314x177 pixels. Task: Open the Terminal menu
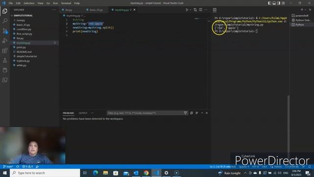[66, 3]
